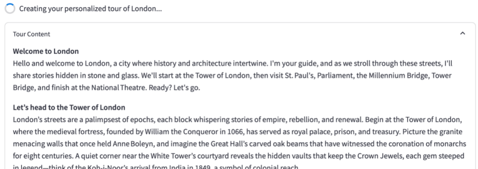The height and width of the screenshot is (169, 478).
Task: Click the 'Let's head to the Tower of London' heading
Action: pyautogui.click(x=69, y=107)
